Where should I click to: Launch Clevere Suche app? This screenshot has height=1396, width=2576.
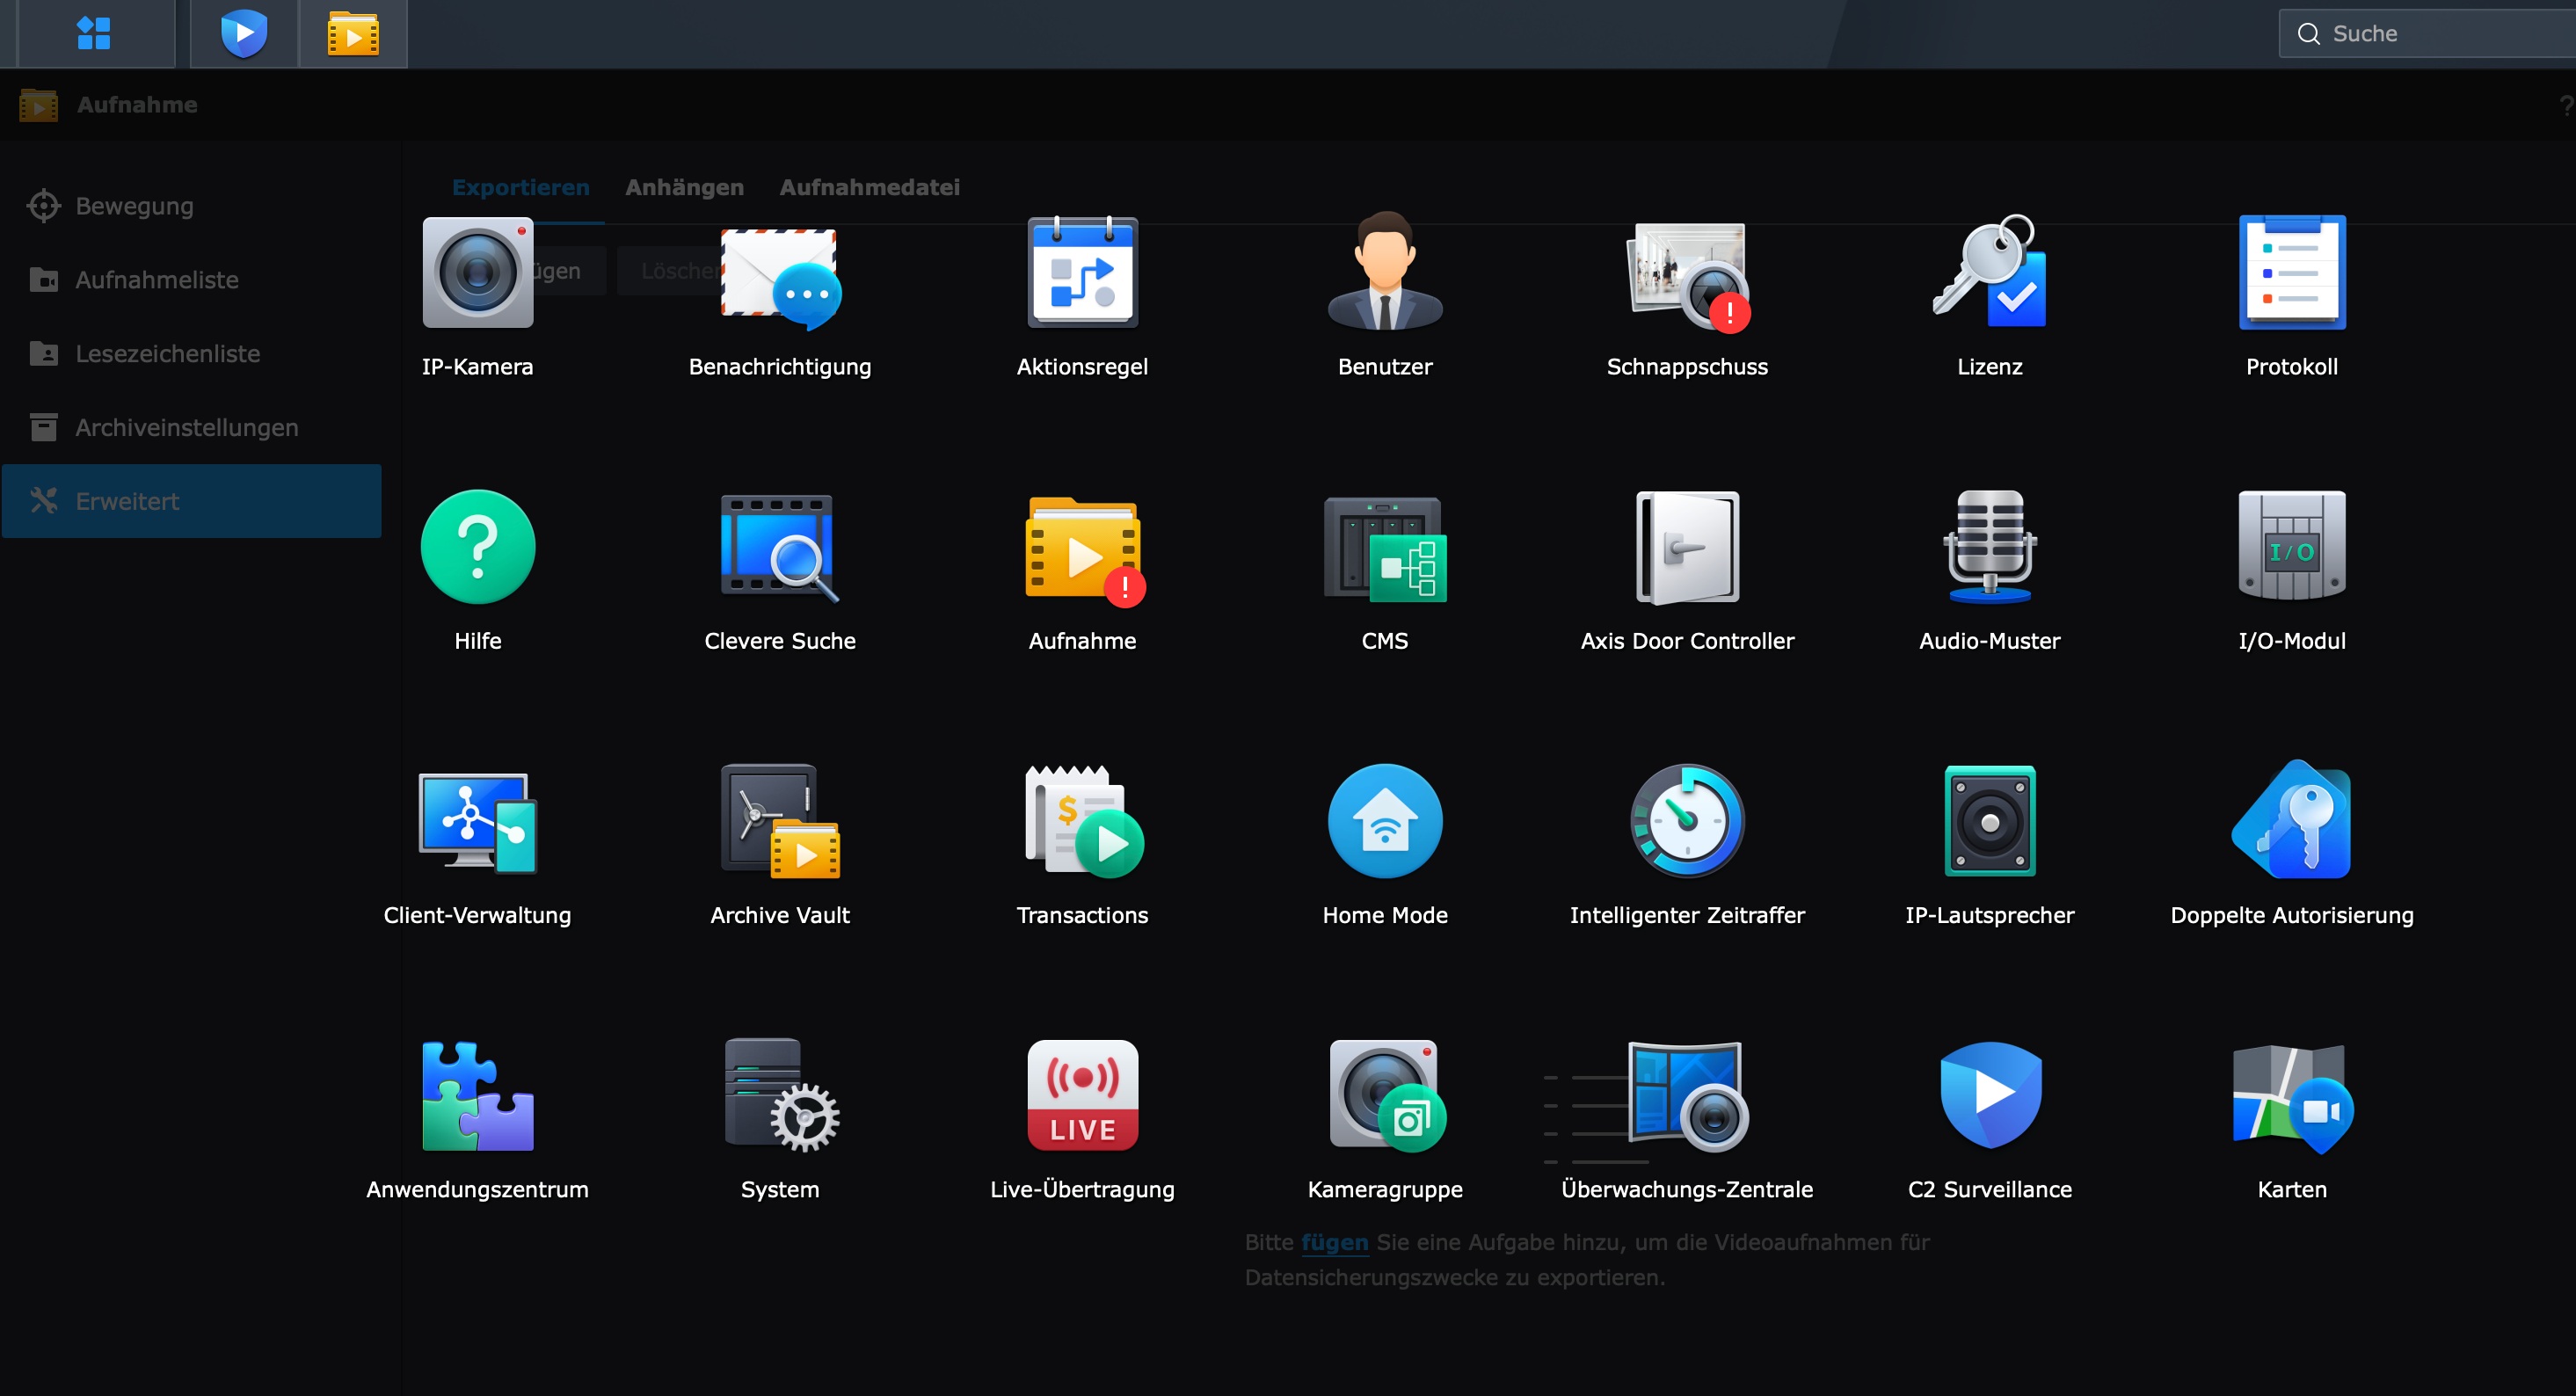click(779, 547)
